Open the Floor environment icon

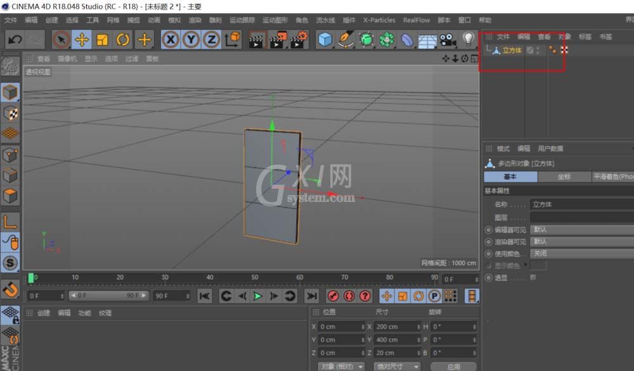point(427,41)
